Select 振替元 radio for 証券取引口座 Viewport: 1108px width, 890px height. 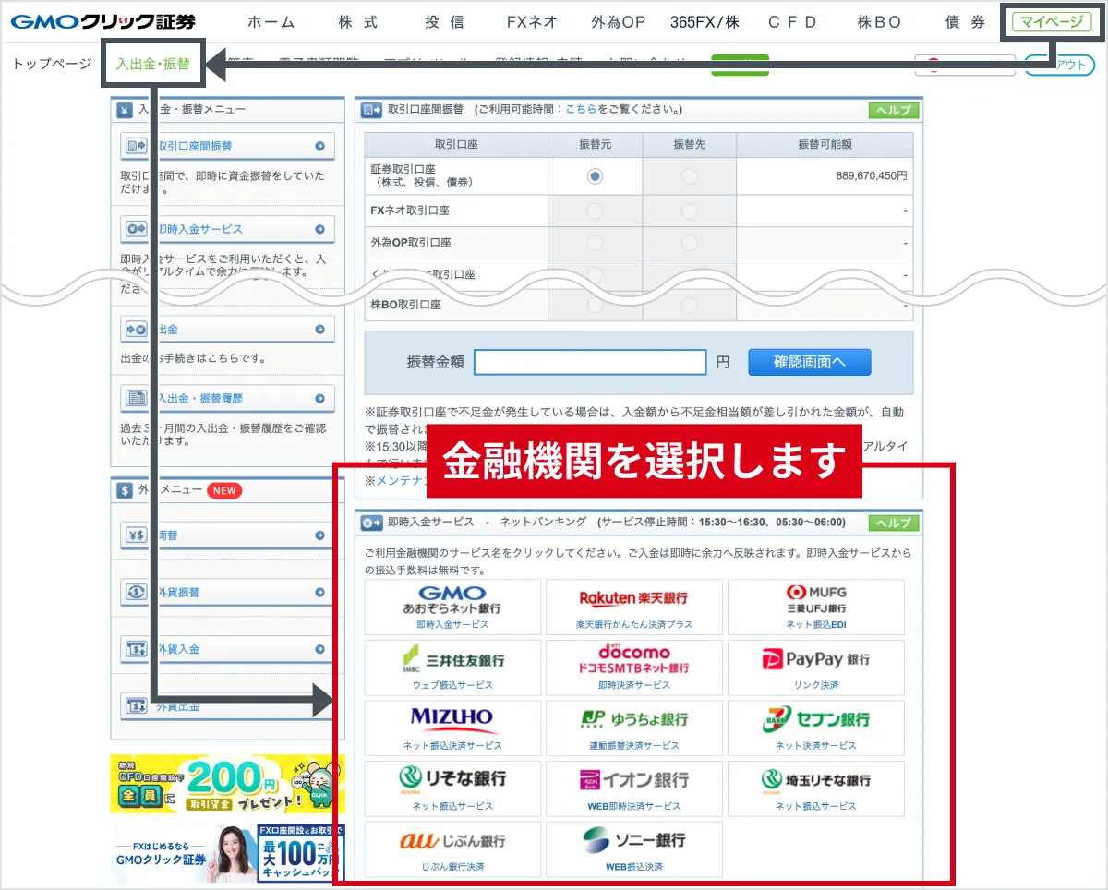click(596, 176)
